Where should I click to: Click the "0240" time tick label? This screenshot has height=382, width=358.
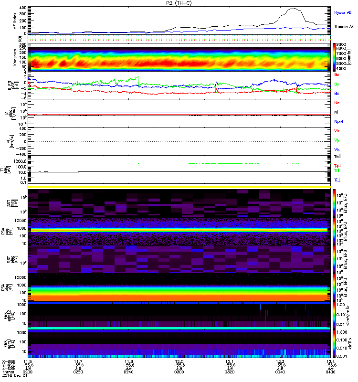pos(128,372)
